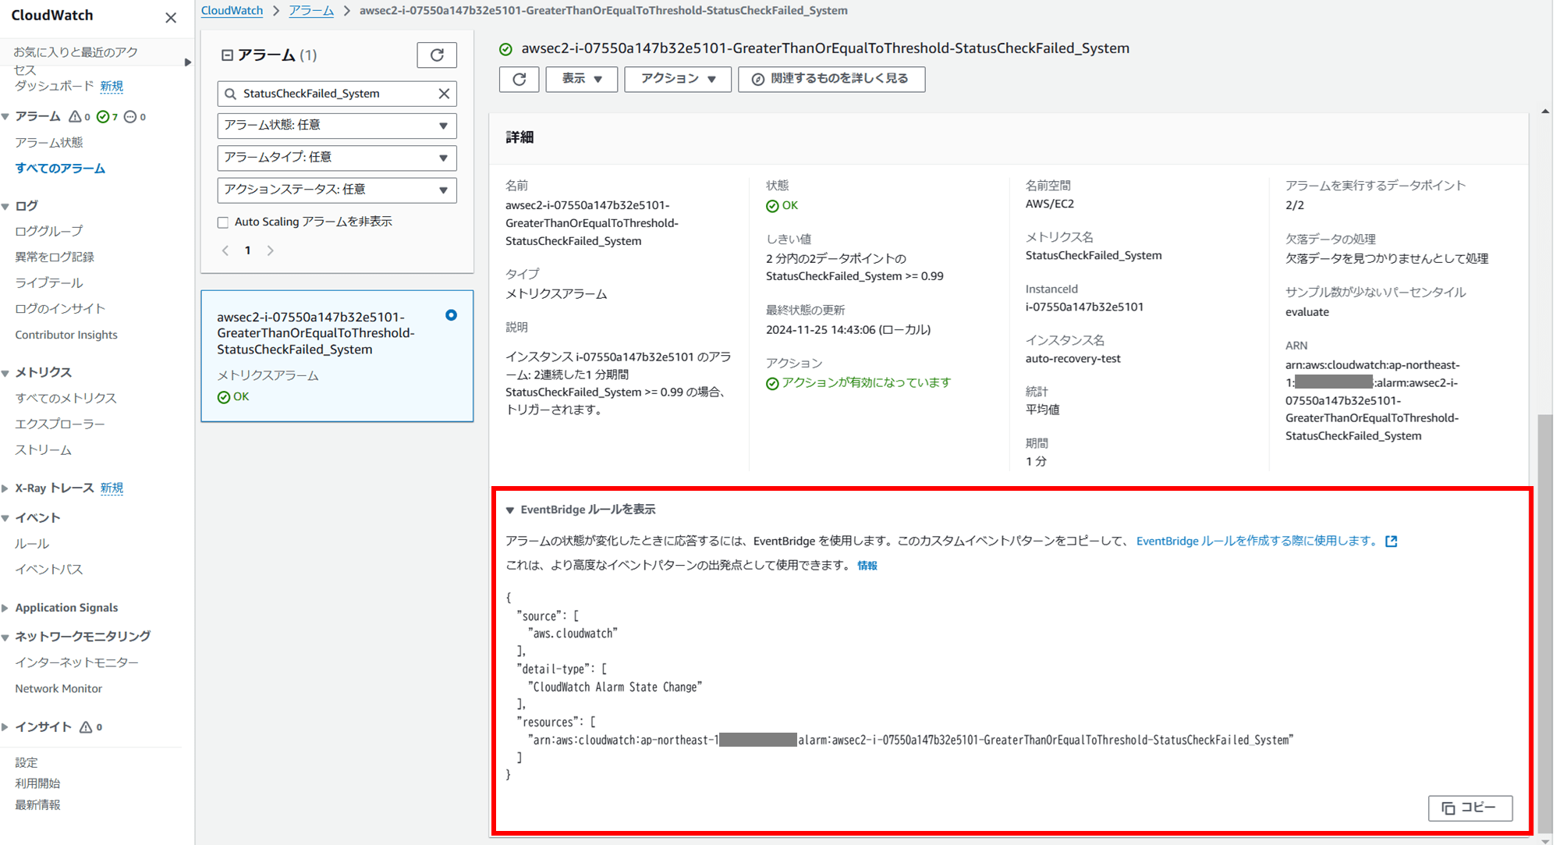Open ストリーム in sidebar
This screenshot has height=845, width=1560.
[43, 450]
